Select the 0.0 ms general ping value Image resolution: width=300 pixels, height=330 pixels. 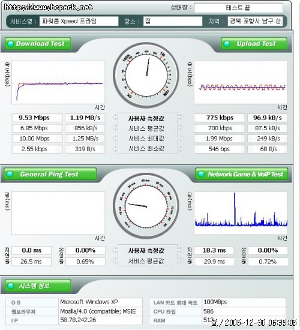(x=32, y=250)
